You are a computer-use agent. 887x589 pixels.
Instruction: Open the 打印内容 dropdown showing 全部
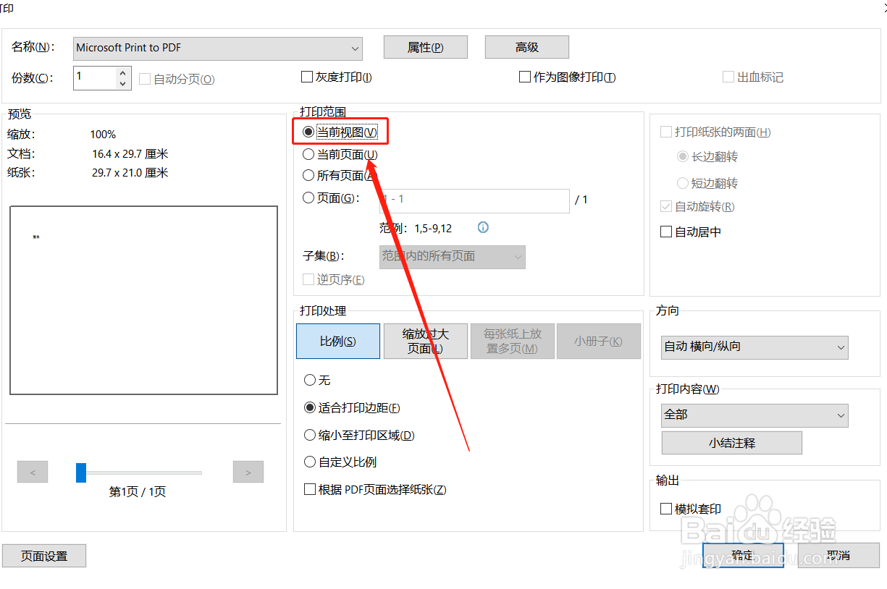coord(754,415)
